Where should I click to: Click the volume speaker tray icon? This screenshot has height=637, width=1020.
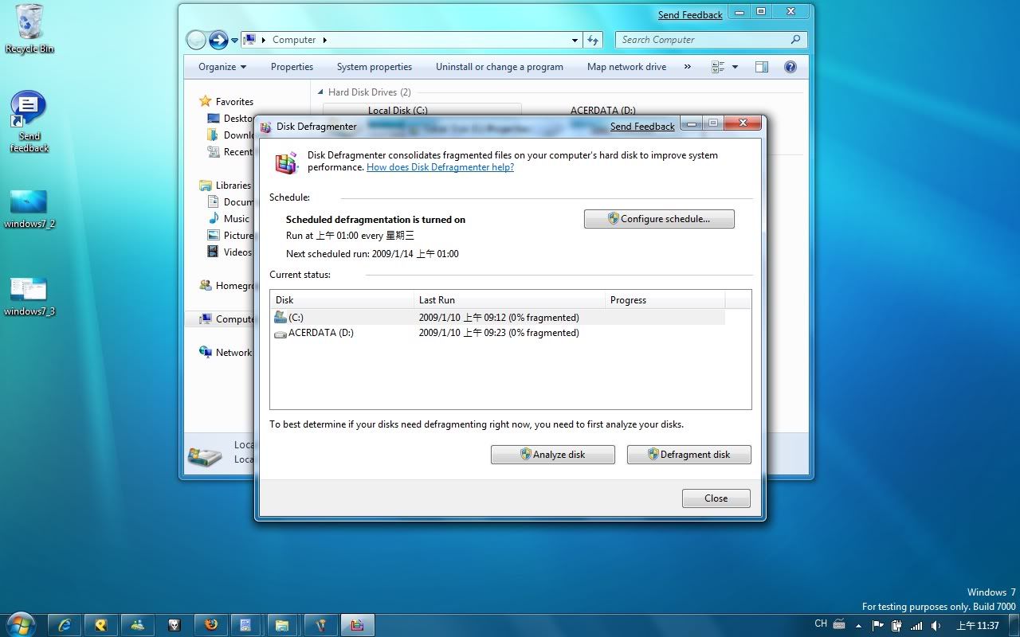point(936,625)
